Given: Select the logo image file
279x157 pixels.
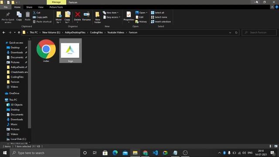Looking at the screenshot, I should click(71, 51).
